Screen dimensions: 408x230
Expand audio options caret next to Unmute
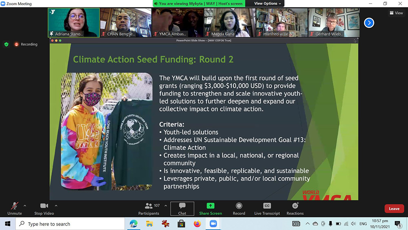[25, 206]
